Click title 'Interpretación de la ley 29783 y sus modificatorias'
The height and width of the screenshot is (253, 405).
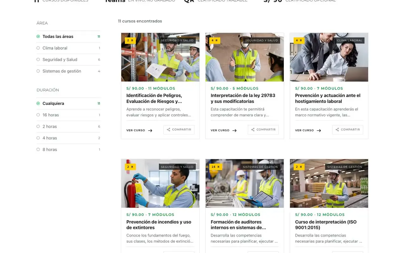243,98
